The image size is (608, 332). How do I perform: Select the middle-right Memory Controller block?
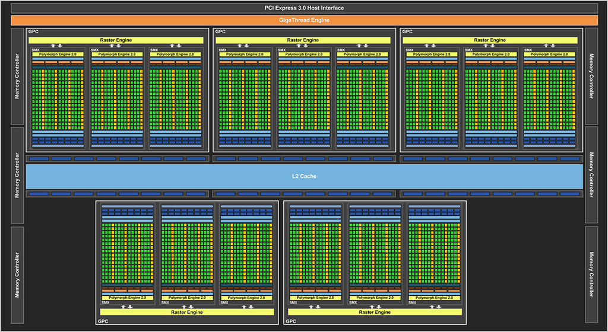pyautogui.click(x=591, y=175)
